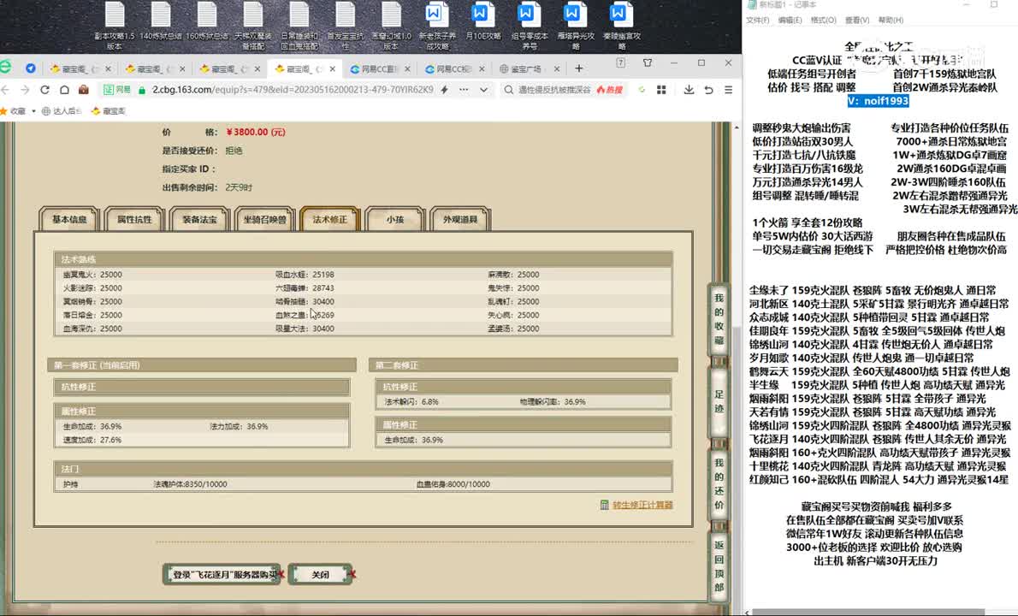This screenshot has height=616, width=1018.
Task: Click 返回顶部 side button
Action: point(719,566)
